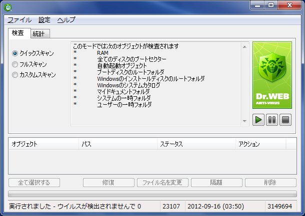This screenshot has width=305, height=216.
Task: Click the RAM entry in the list
Action: tap(102, 53)
